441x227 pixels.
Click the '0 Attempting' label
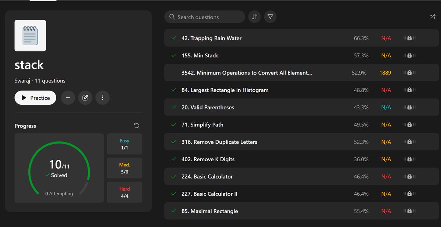(59, 193)
